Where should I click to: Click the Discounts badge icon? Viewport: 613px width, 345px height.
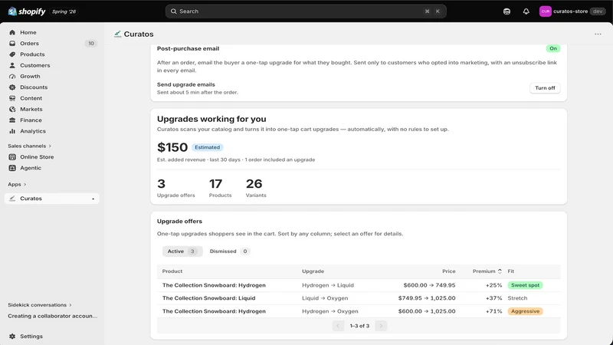[12, 87]
